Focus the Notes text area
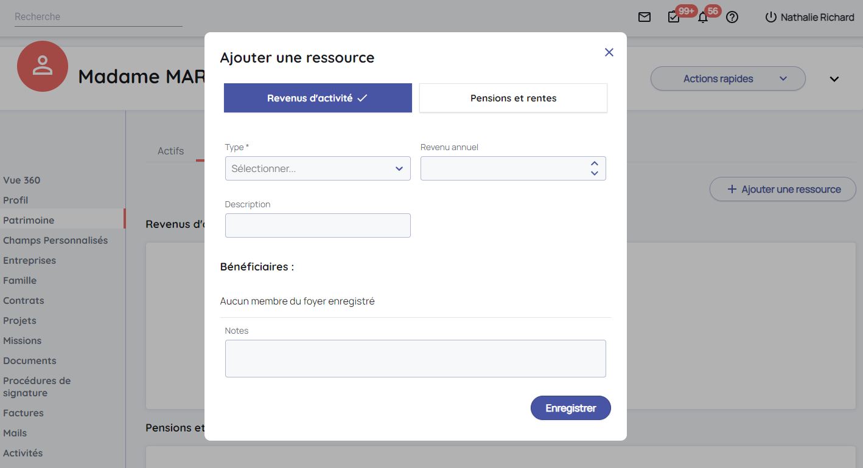The width and height of the screenshot is (863, 468). tap(415, 359)
